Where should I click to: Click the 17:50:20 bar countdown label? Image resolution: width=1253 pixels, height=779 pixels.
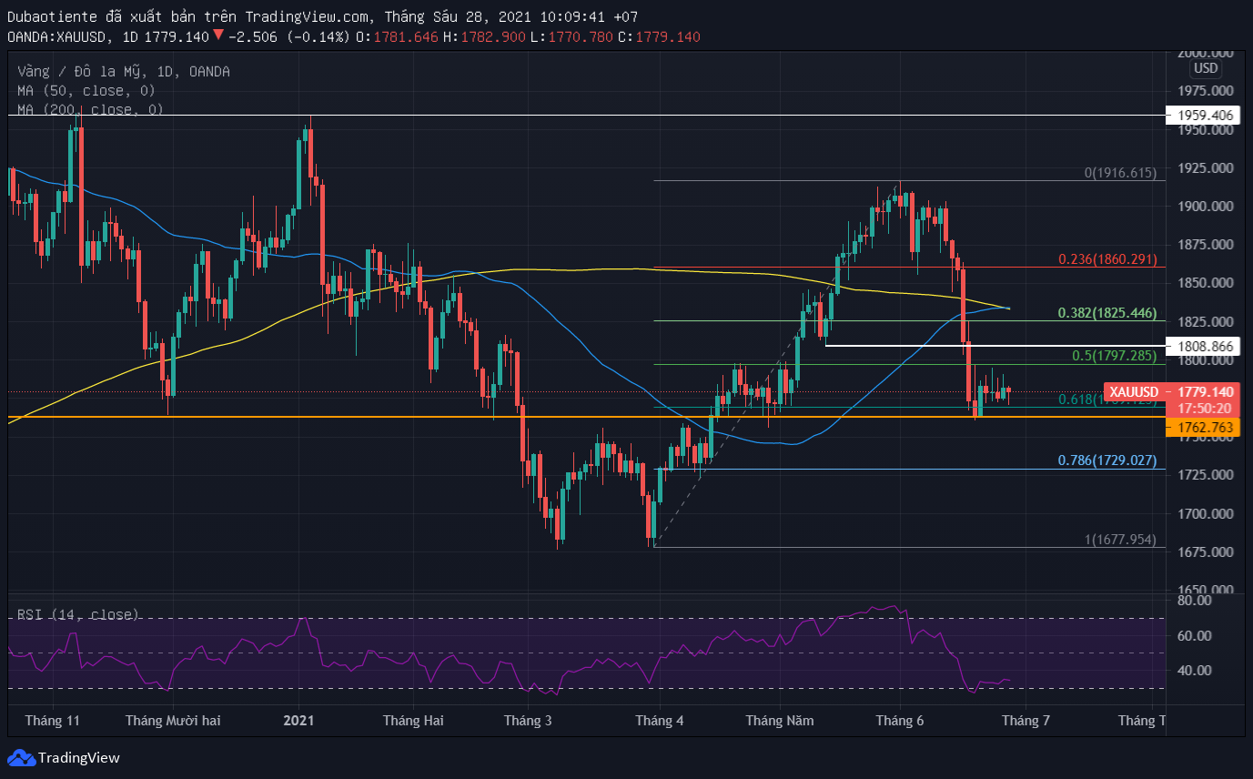[x=1205, y=409]
